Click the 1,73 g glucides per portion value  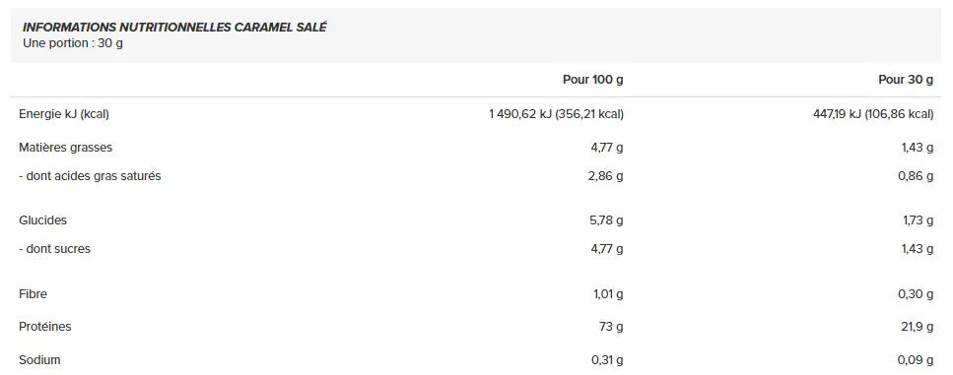point(918,220)
